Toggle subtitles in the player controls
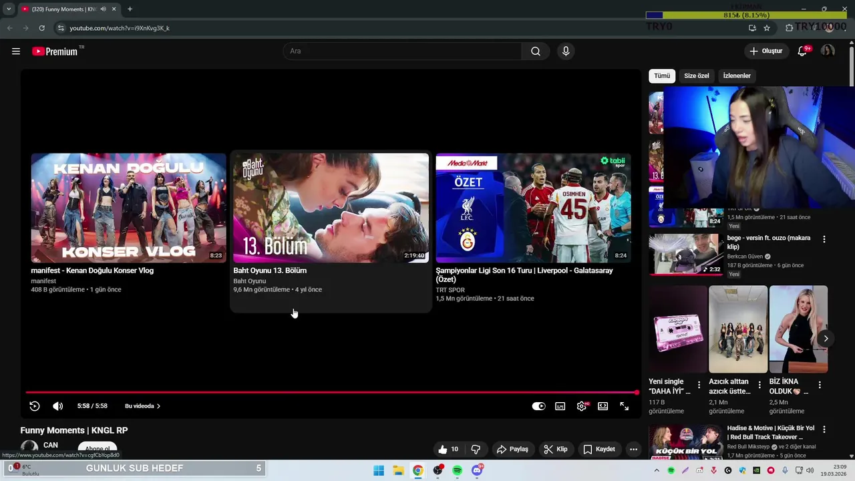This screenshot has height=481, width=855. (x=560, y=406)
